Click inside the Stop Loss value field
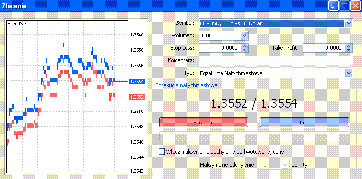 220,48
